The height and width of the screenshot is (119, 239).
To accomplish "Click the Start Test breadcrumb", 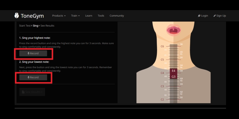I will pos(25,26).
